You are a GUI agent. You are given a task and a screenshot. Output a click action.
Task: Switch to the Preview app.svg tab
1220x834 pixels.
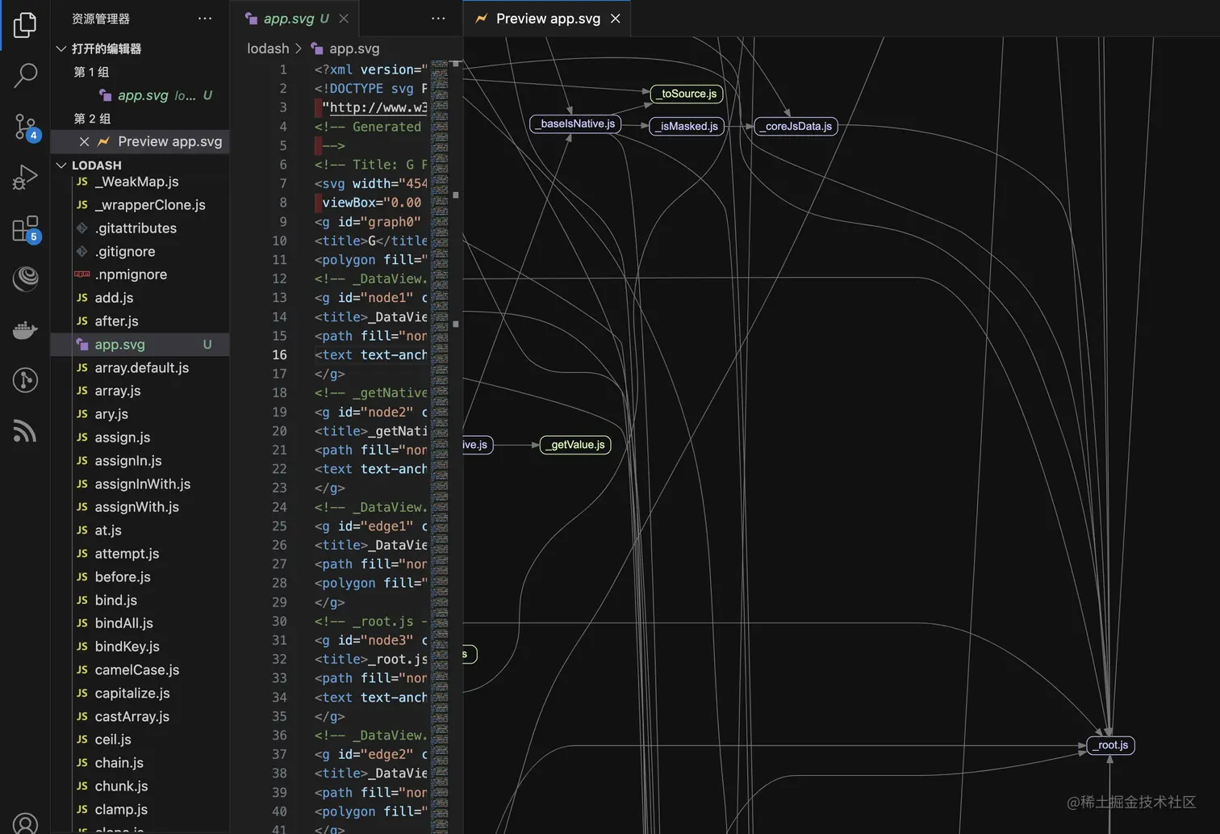click(x=547, y=19)
